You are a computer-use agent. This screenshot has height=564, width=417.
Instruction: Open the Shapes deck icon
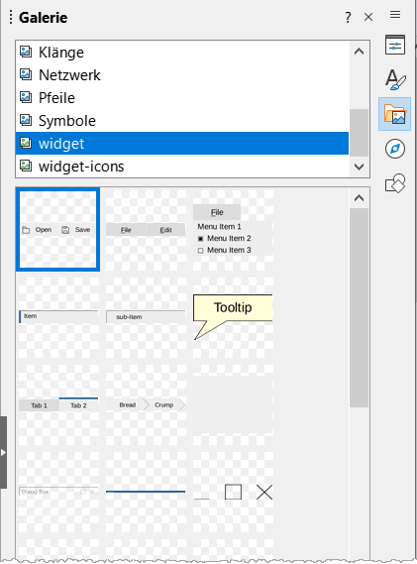click(394, 183)
